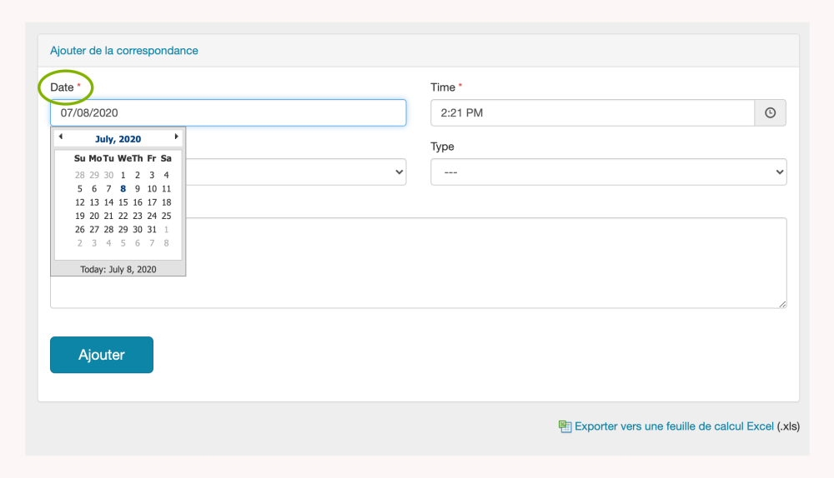834x478 pixels.
Task: Select July 15 in the calendar
Action: coord(123,202)
